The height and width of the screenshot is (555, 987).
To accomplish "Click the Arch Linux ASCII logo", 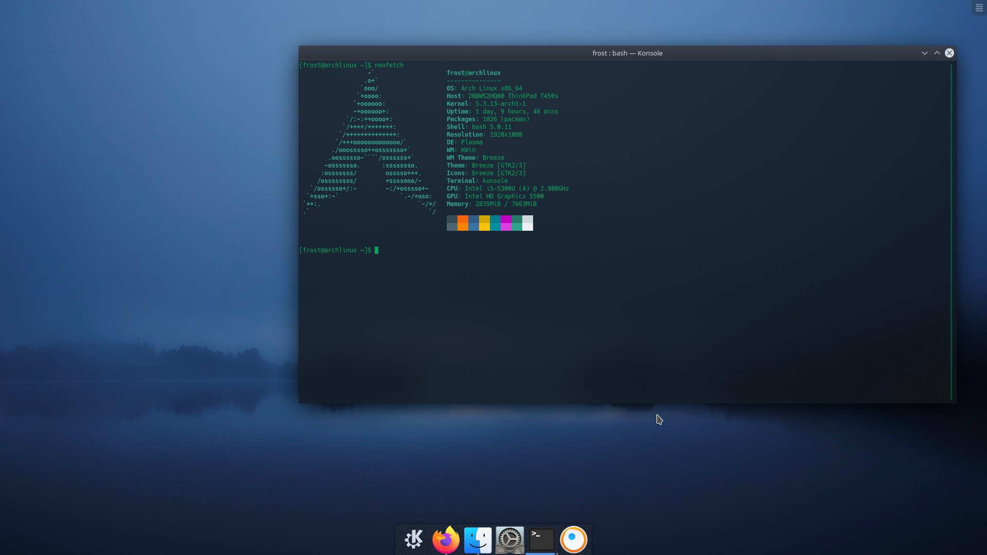I will coord(369,142).
